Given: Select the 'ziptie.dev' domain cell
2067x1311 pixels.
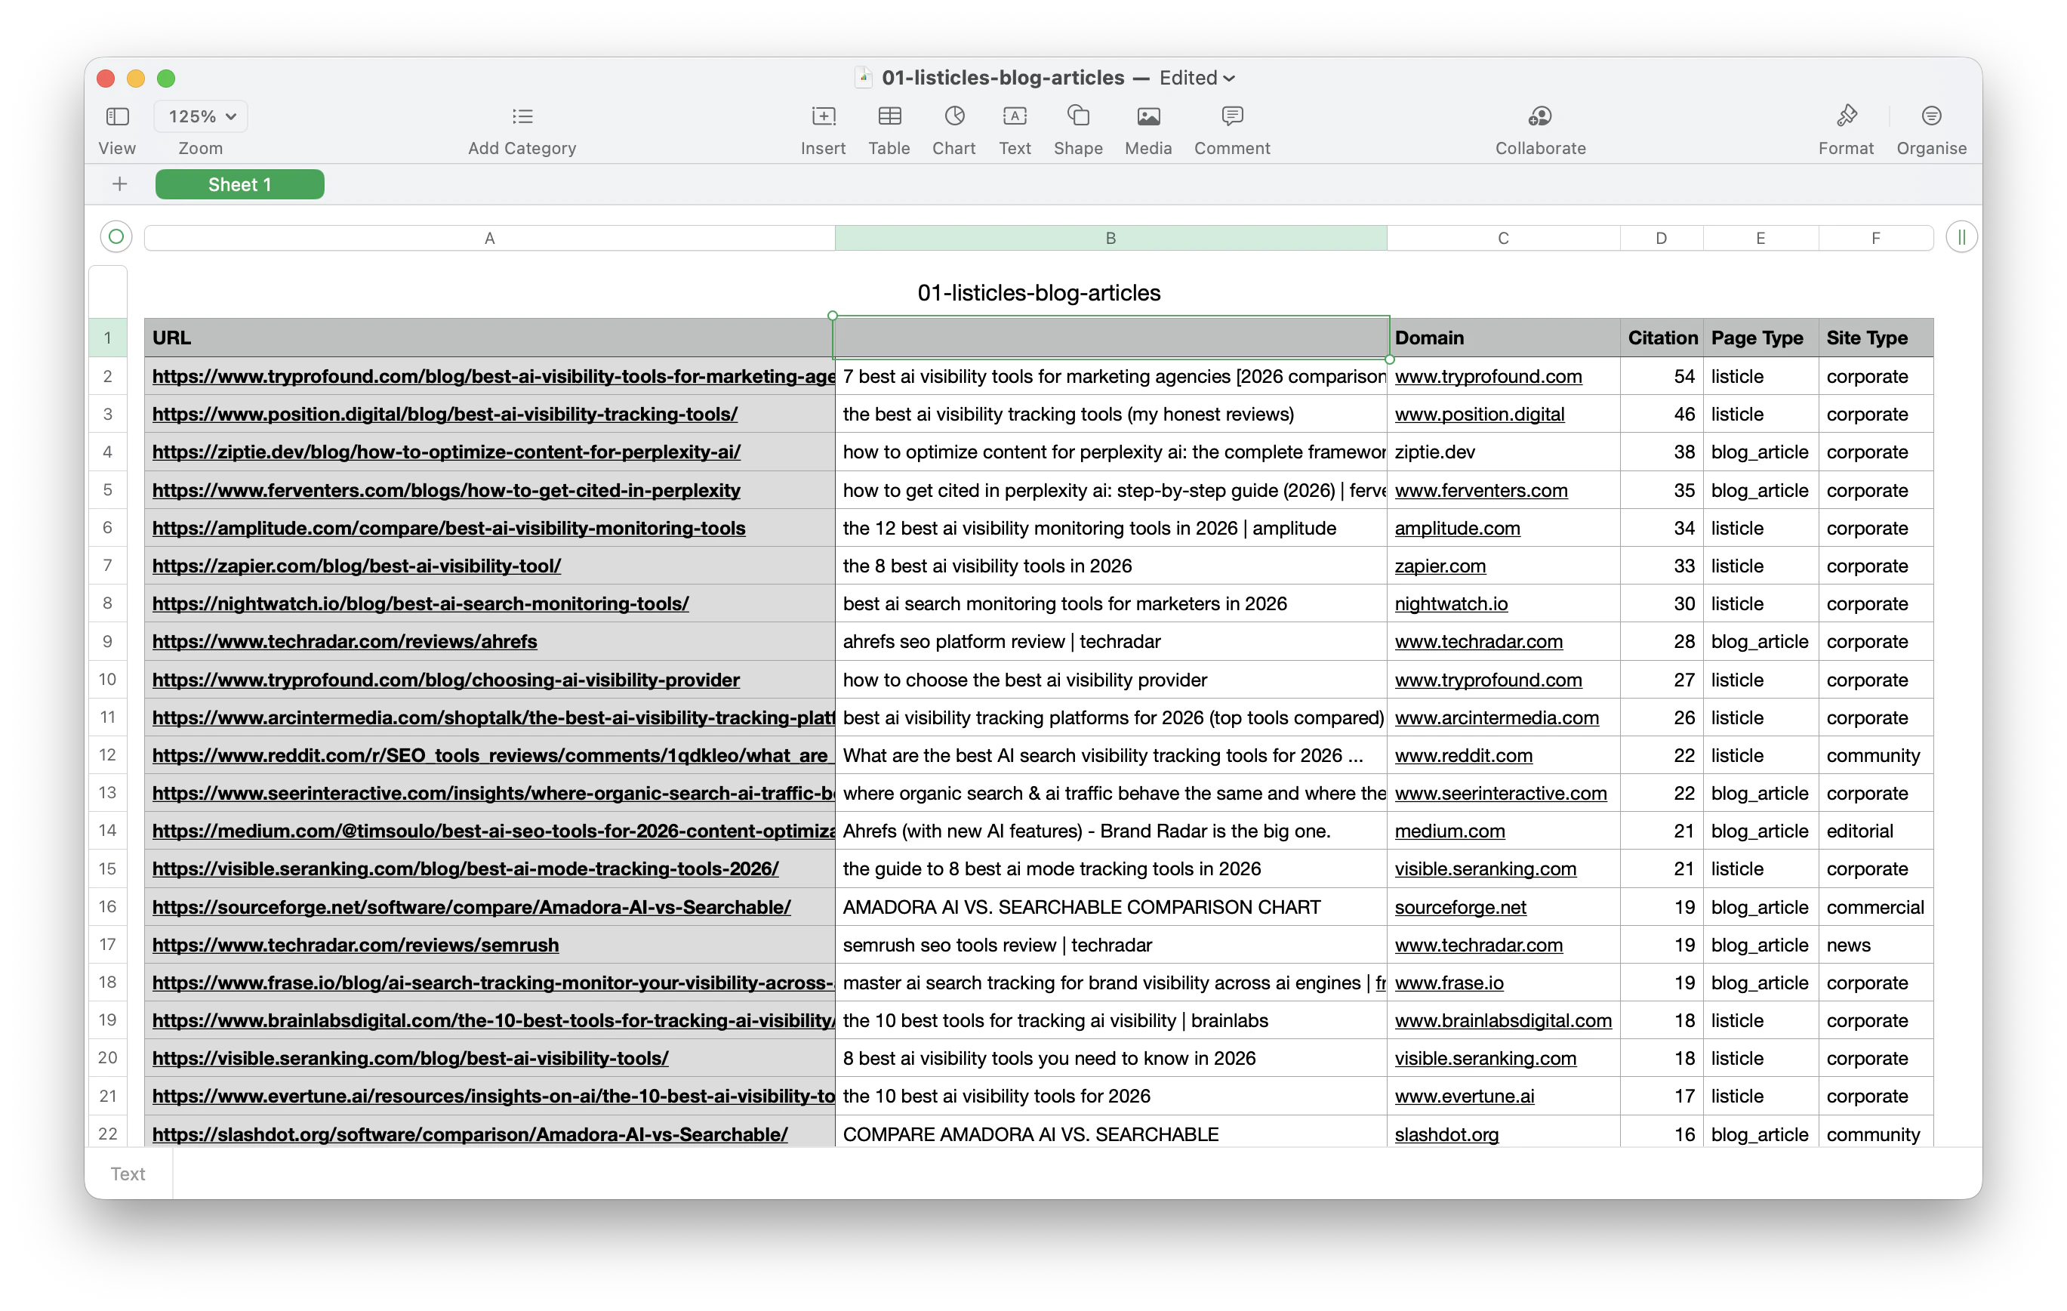Looking at the screenshot, I should [1503, 452].
